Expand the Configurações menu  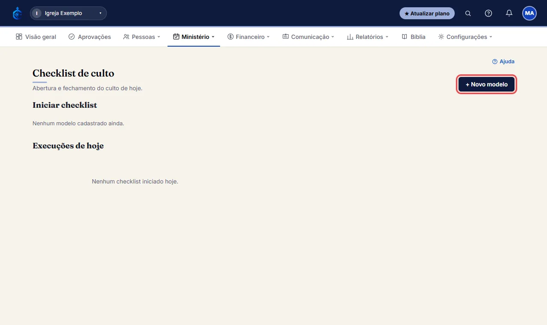[x=465, y=37]
